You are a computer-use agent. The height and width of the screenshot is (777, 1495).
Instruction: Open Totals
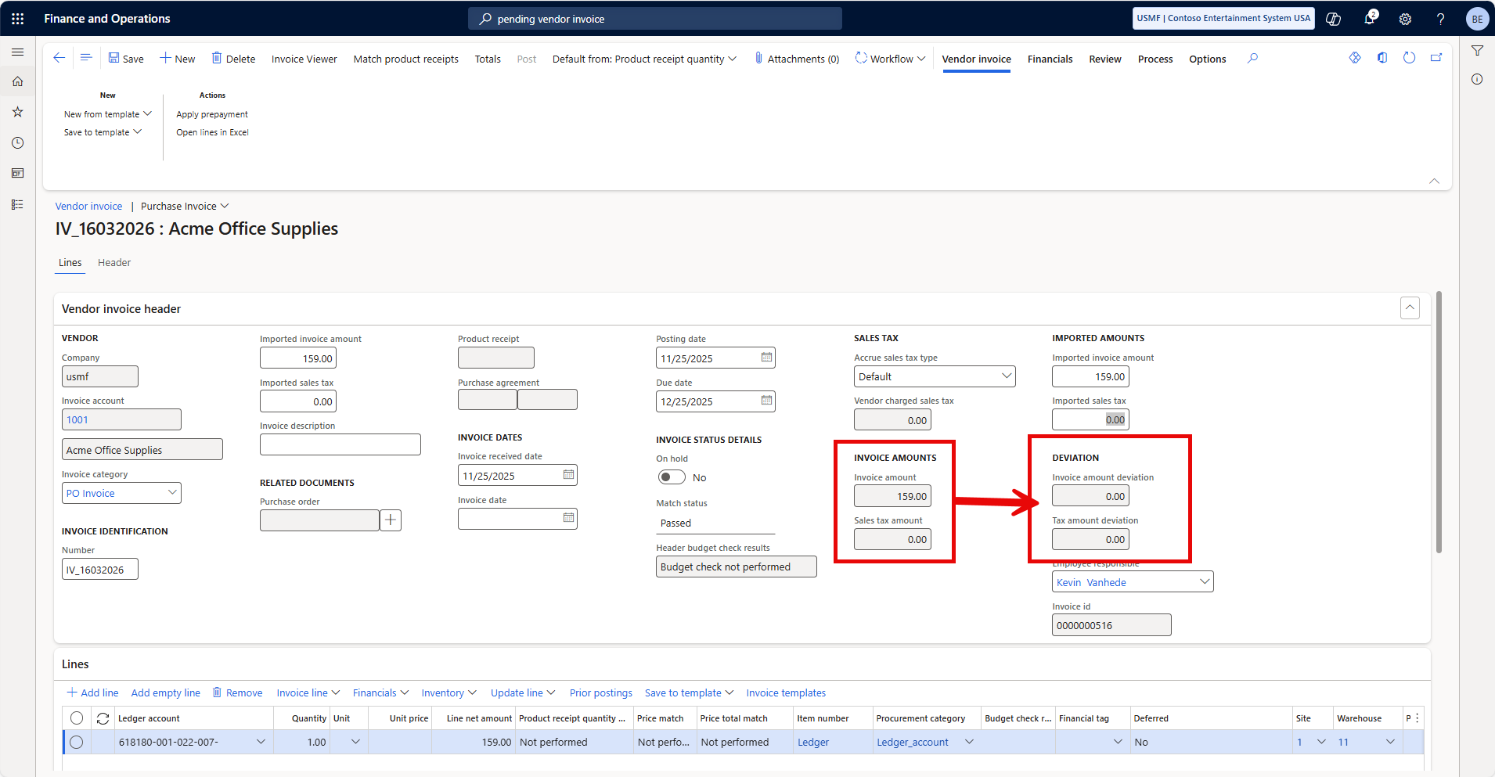(488, 59)
